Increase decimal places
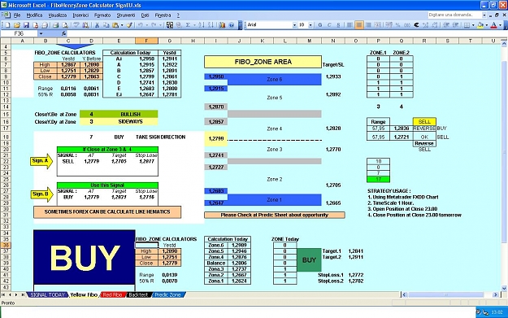508x318 pixels. [x=425, y=25]
